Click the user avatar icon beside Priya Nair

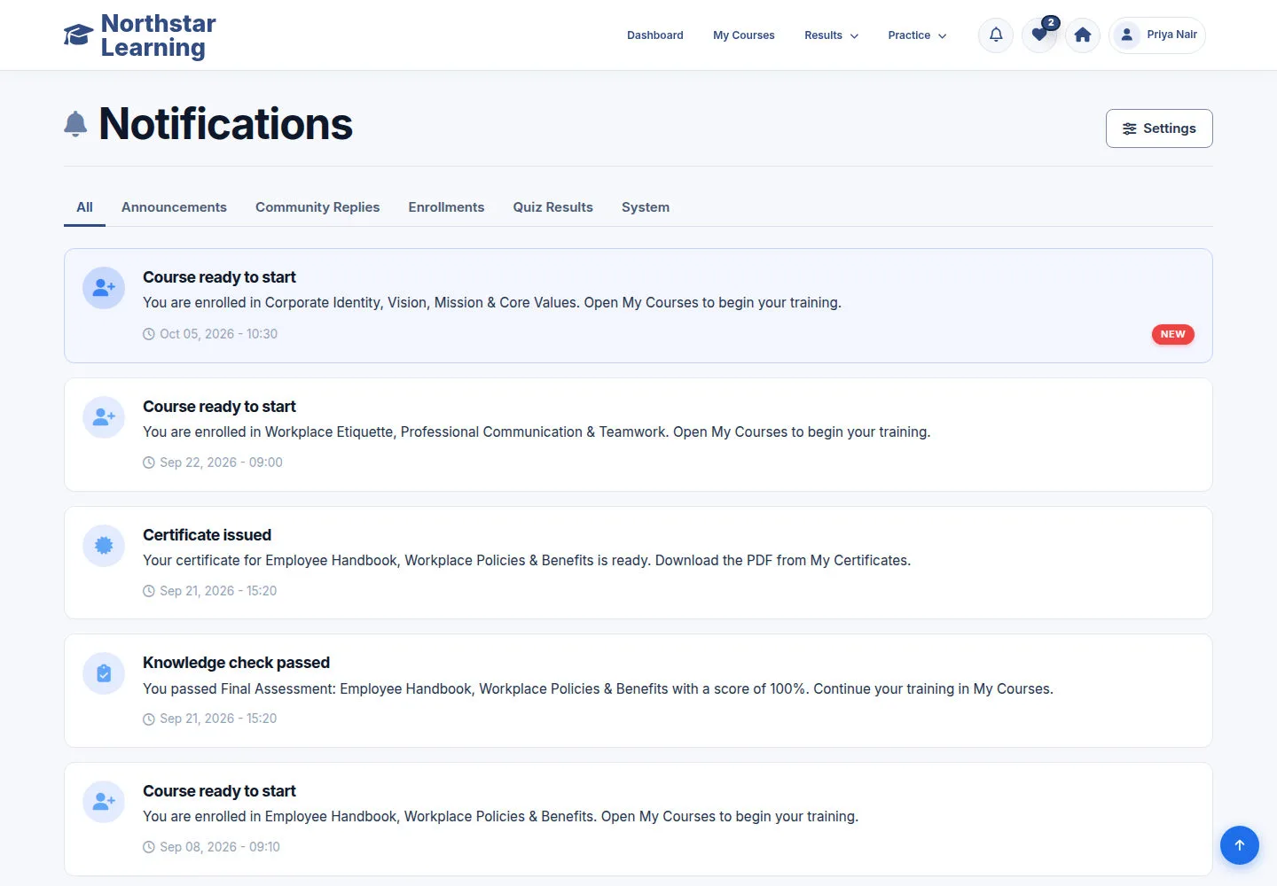1126,35
